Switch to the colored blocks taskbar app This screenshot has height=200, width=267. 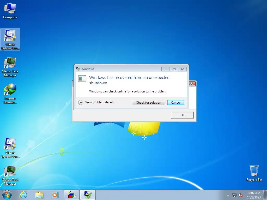72,195
